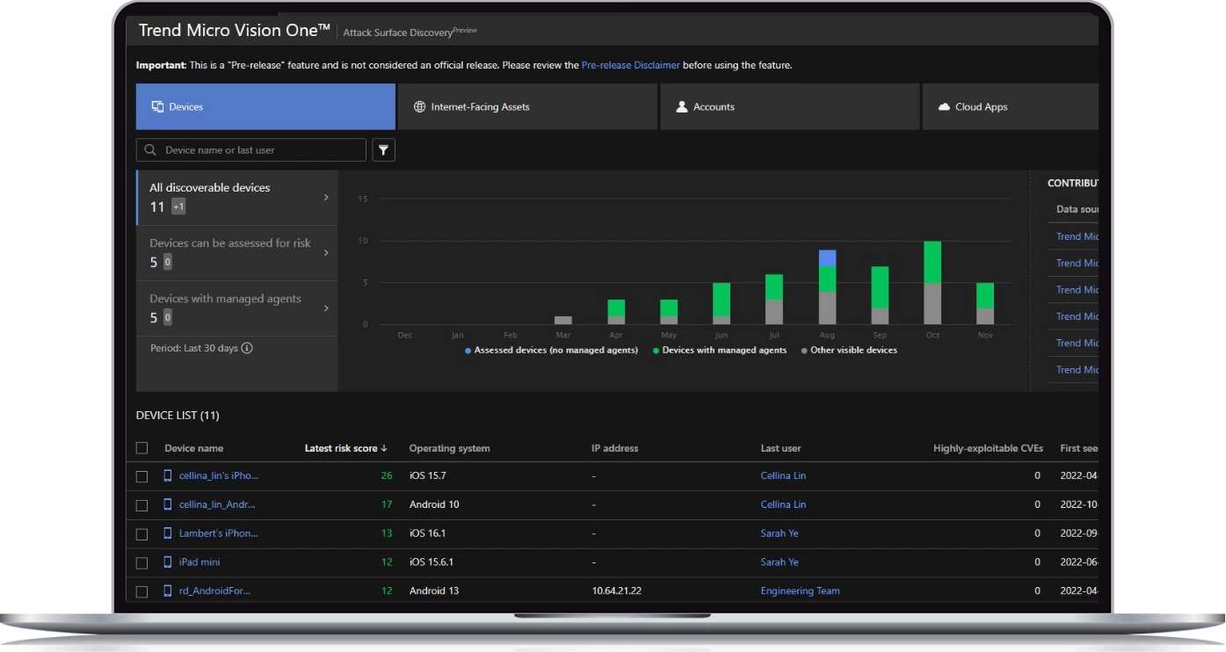Open cellina_lin's iPho... device link
The height and width of the screenshot is (652, 1226).
tap(219, 475)
